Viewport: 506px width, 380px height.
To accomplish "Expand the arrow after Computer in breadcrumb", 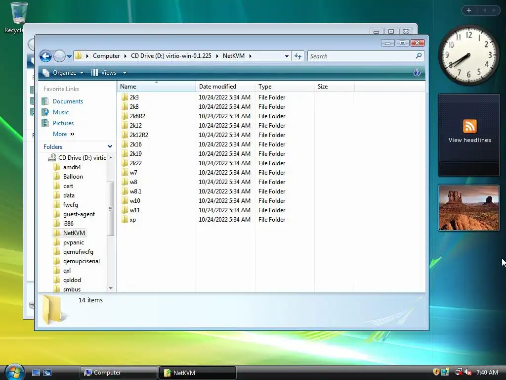I will click(x=125, y=56).
